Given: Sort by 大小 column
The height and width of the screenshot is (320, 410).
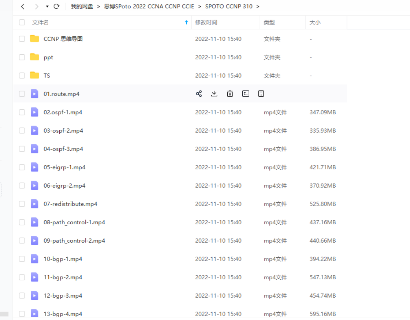Looking at the screenshot, I should click(x=315, y=22).
